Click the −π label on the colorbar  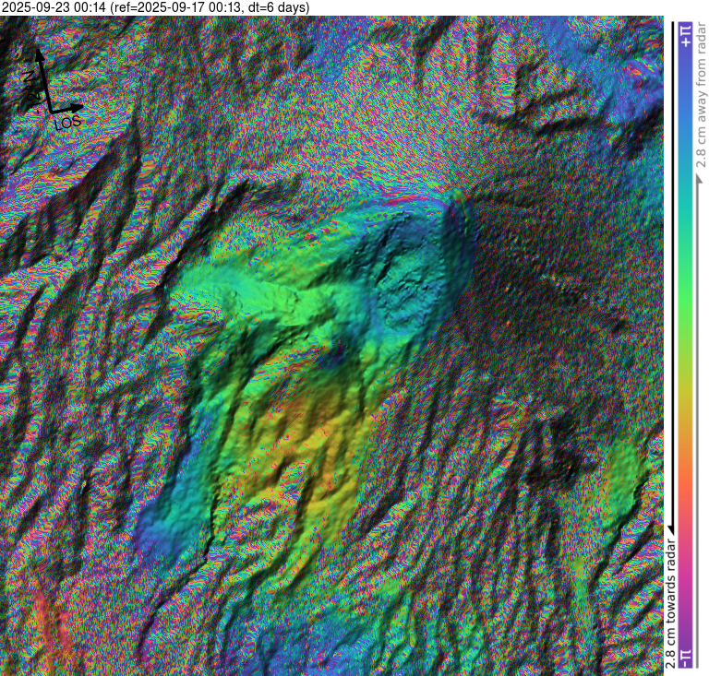point(685,658)
